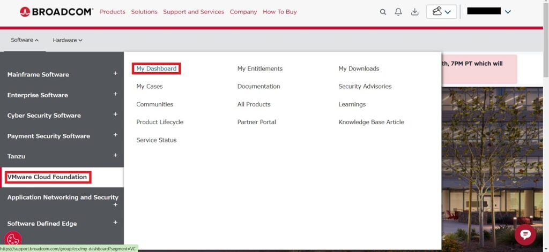Open My Entitlements link
Viewport: 549px width, 252px height.
click(260, 68)
